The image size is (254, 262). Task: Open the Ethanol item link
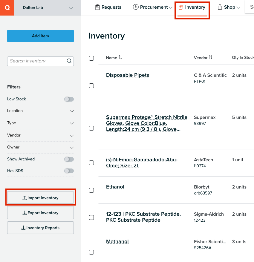[115, 187]
